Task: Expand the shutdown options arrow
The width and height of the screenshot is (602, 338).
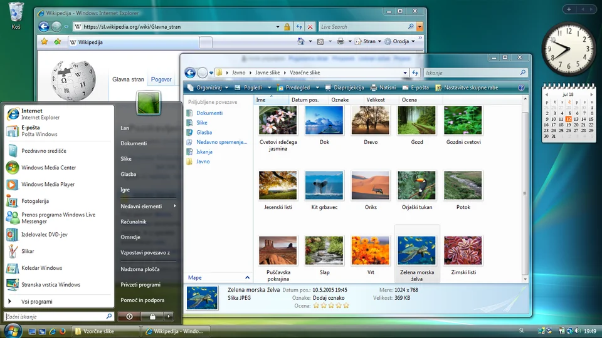Action: point(169,317)
